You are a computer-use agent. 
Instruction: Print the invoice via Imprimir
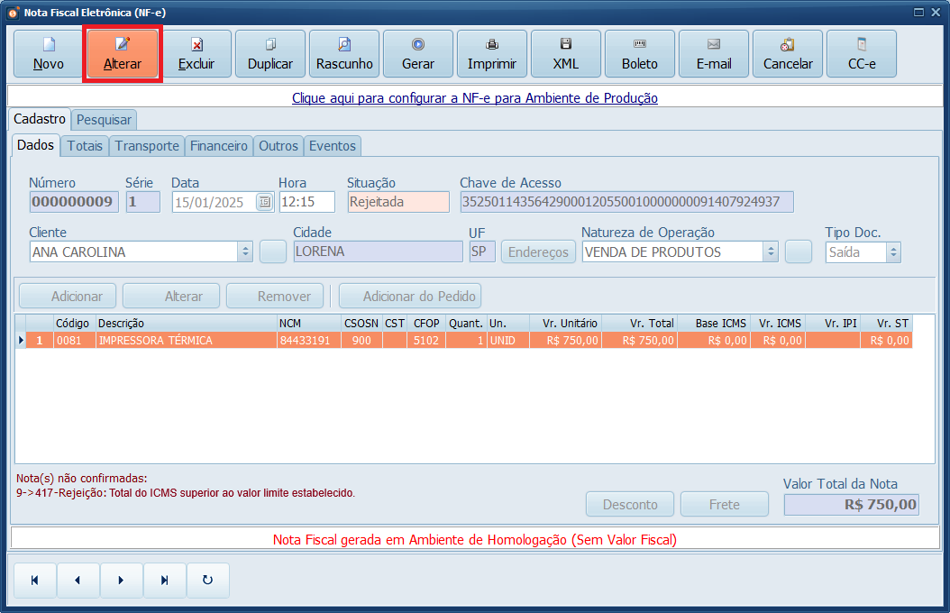pos(491,53)
